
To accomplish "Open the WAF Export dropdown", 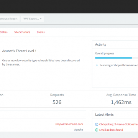I will [x=32, y=19].
